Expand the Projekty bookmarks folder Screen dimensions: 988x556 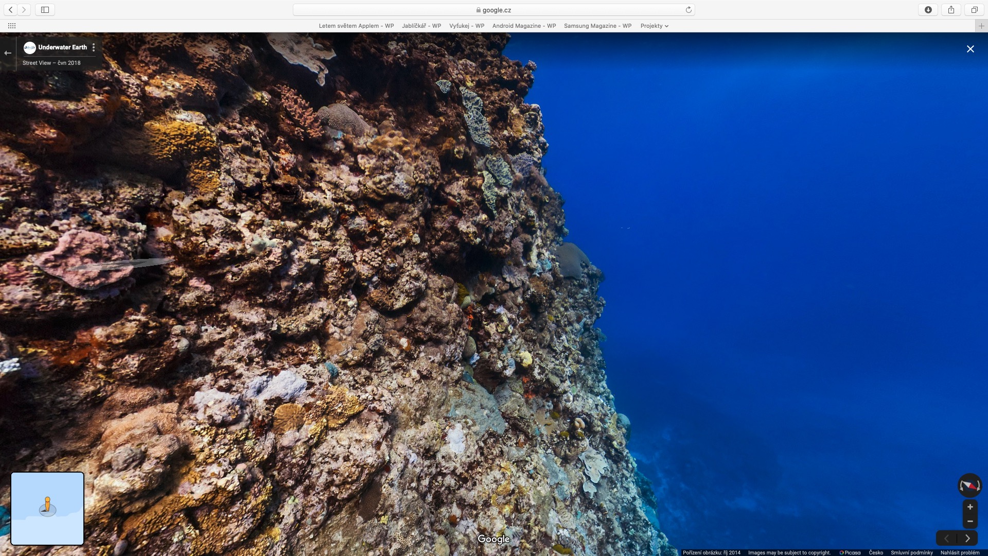coord(654,26)
